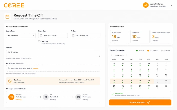Image resolution: width=177 pixels, height=110 pixels.
Task: Click the 5 working days text
Action: click(19, 82)
